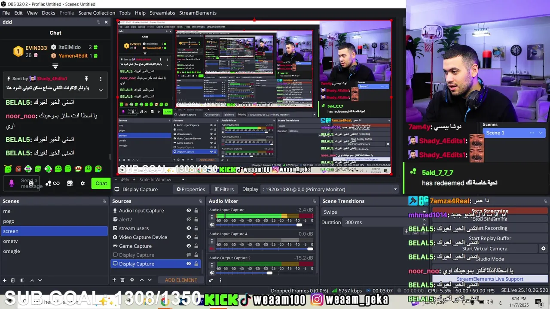Open Properties for Display Capture
The width and height of the screenshot is (550, 309).
click(191, 189)
